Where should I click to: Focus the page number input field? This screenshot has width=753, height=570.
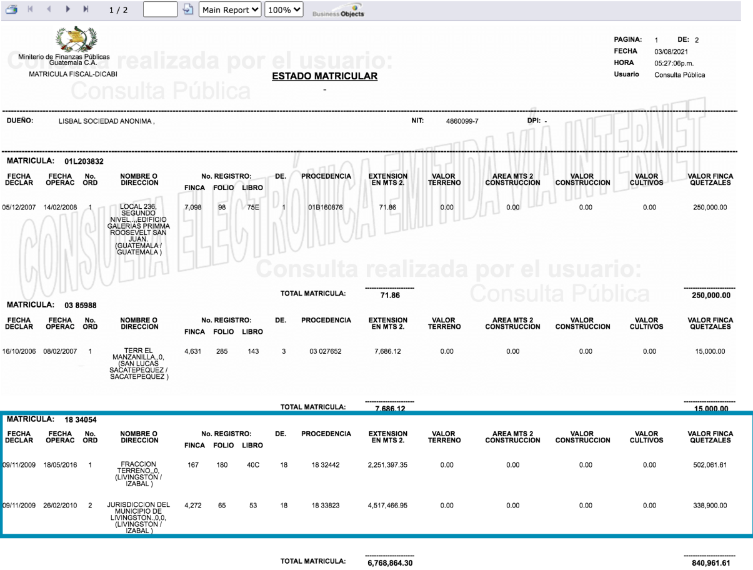[160, 10]
